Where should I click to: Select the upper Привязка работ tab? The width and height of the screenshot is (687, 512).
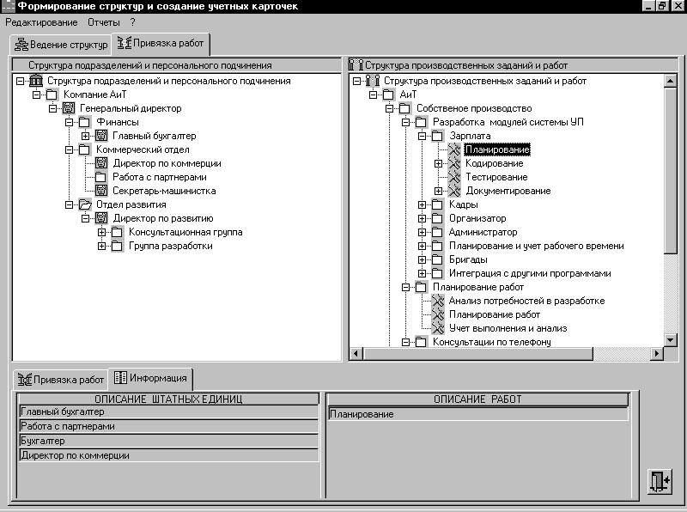coord(161,44)
